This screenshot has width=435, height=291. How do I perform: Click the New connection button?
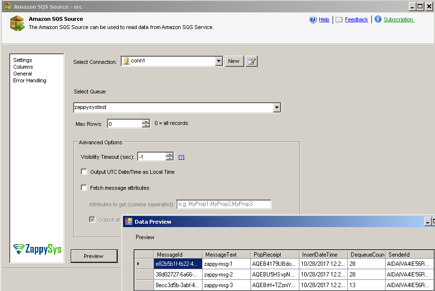click(x=234, y=61)
